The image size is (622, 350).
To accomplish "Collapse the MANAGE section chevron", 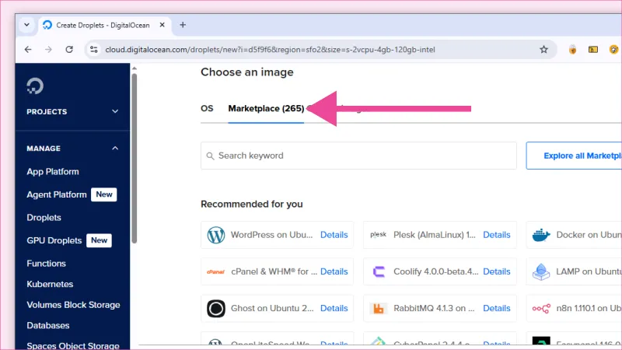I will [x=115, y=148].
